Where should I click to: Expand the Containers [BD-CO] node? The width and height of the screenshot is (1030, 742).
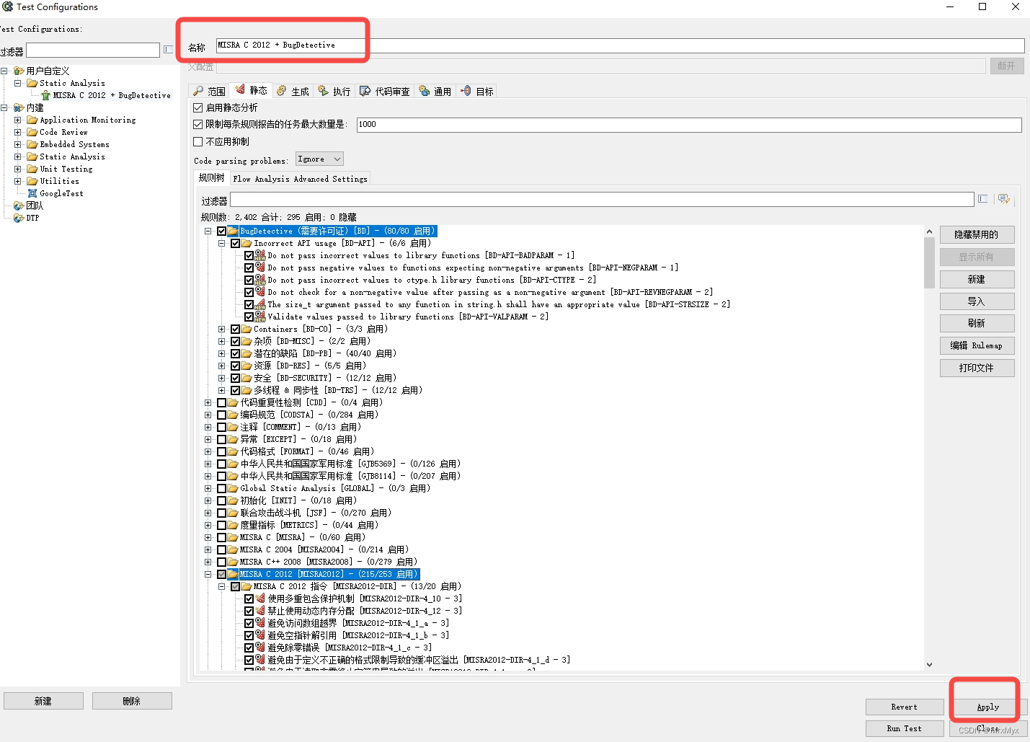tap(221, 329)
